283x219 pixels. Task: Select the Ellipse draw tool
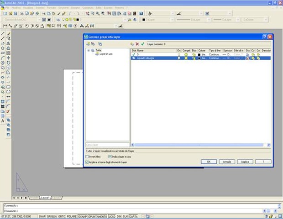coord(3,78)
